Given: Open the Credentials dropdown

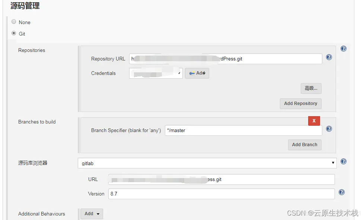Looking at the screenshot, I should [156, 73].
